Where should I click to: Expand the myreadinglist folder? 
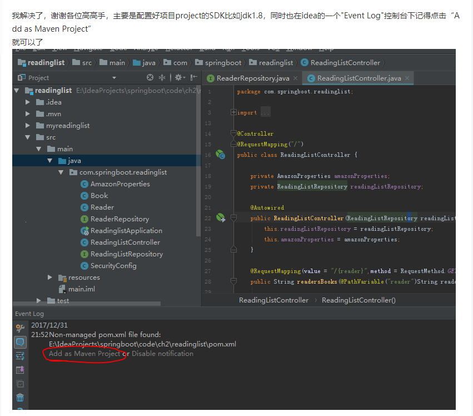point(28,125)
